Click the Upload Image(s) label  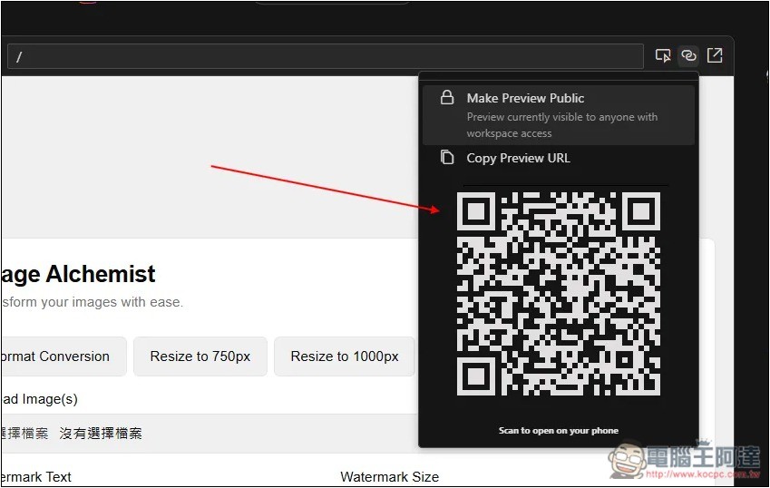pyautogui.click(x=39, y=399)
